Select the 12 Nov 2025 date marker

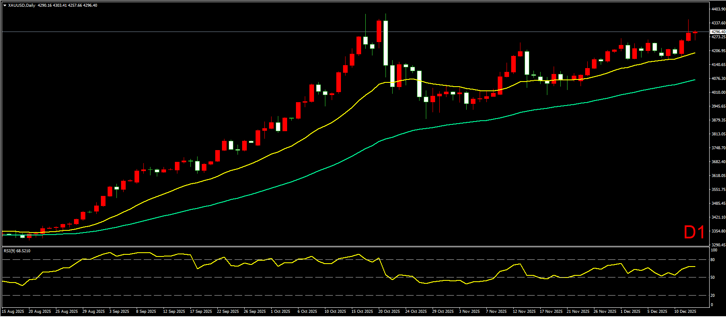[524, 312]
